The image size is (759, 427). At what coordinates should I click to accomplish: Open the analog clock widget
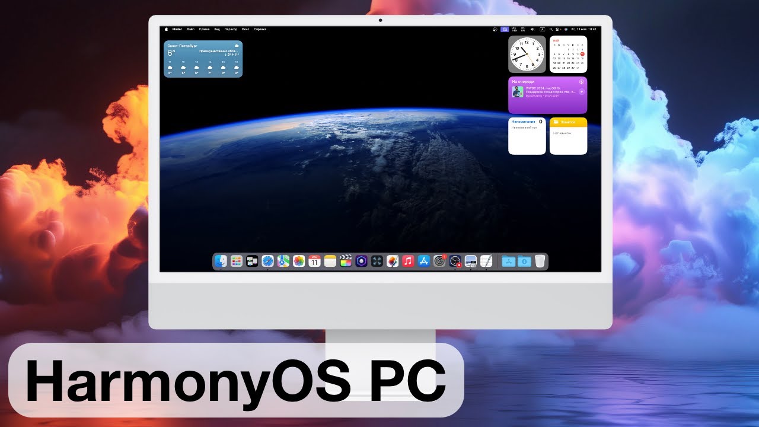[527, 54]
